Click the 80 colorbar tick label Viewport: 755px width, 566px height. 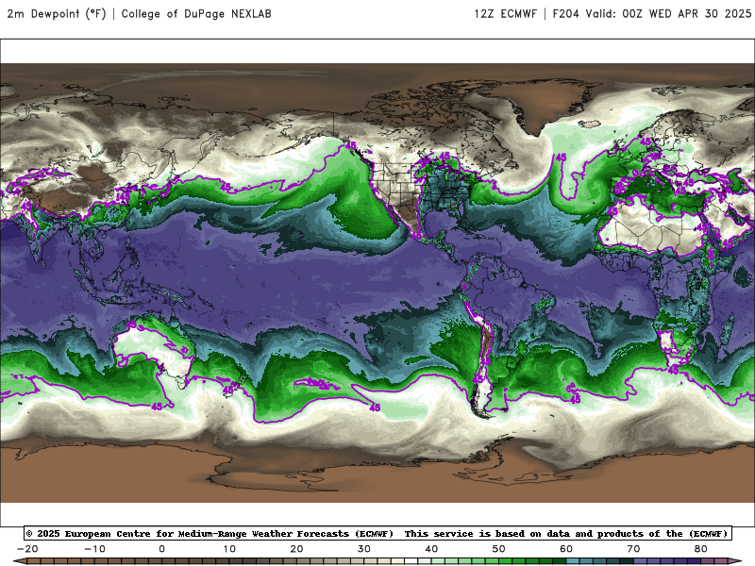coord(701,549)
